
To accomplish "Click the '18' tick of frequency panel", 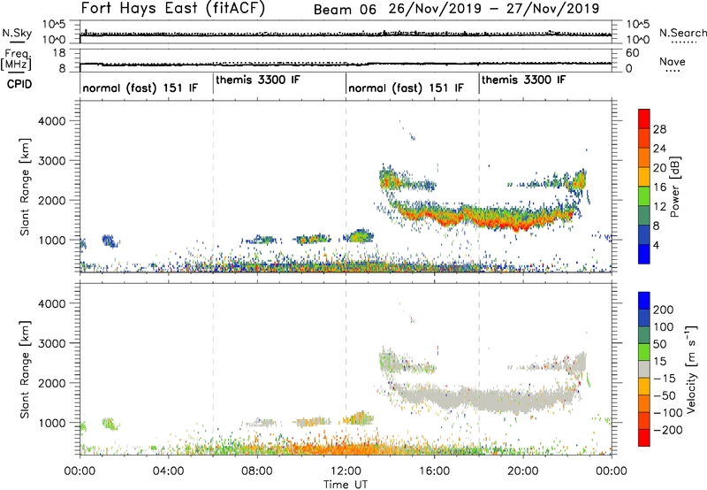I will [58, 53].
